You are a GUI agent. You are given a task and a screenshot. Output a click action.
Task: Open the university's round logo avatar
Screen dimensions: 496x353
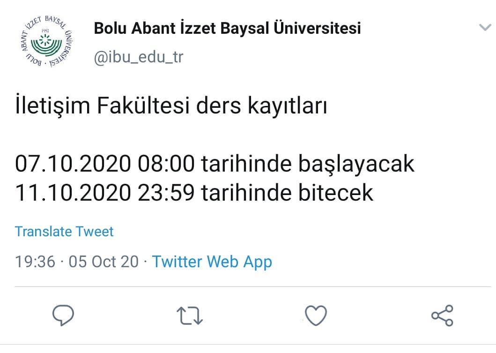tap(46, 41)
